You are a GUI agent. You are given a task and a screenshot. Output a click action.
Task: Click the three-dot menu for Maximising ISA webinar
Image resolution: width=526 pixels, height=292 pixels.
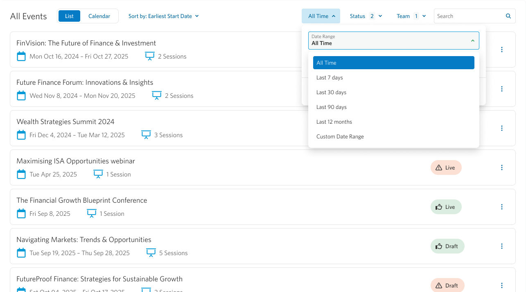pos(501,168)
